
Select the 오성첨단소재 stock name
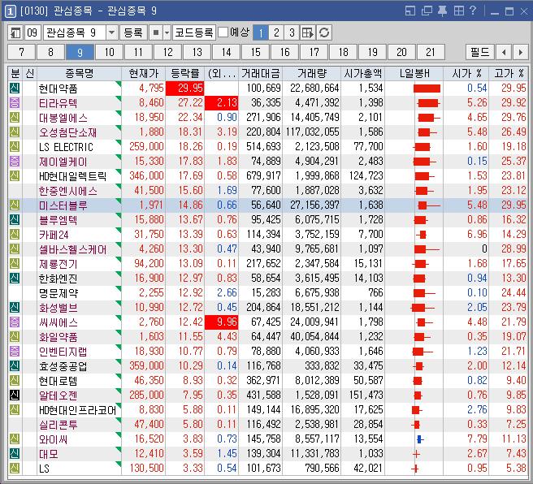(x=68, y=132)
